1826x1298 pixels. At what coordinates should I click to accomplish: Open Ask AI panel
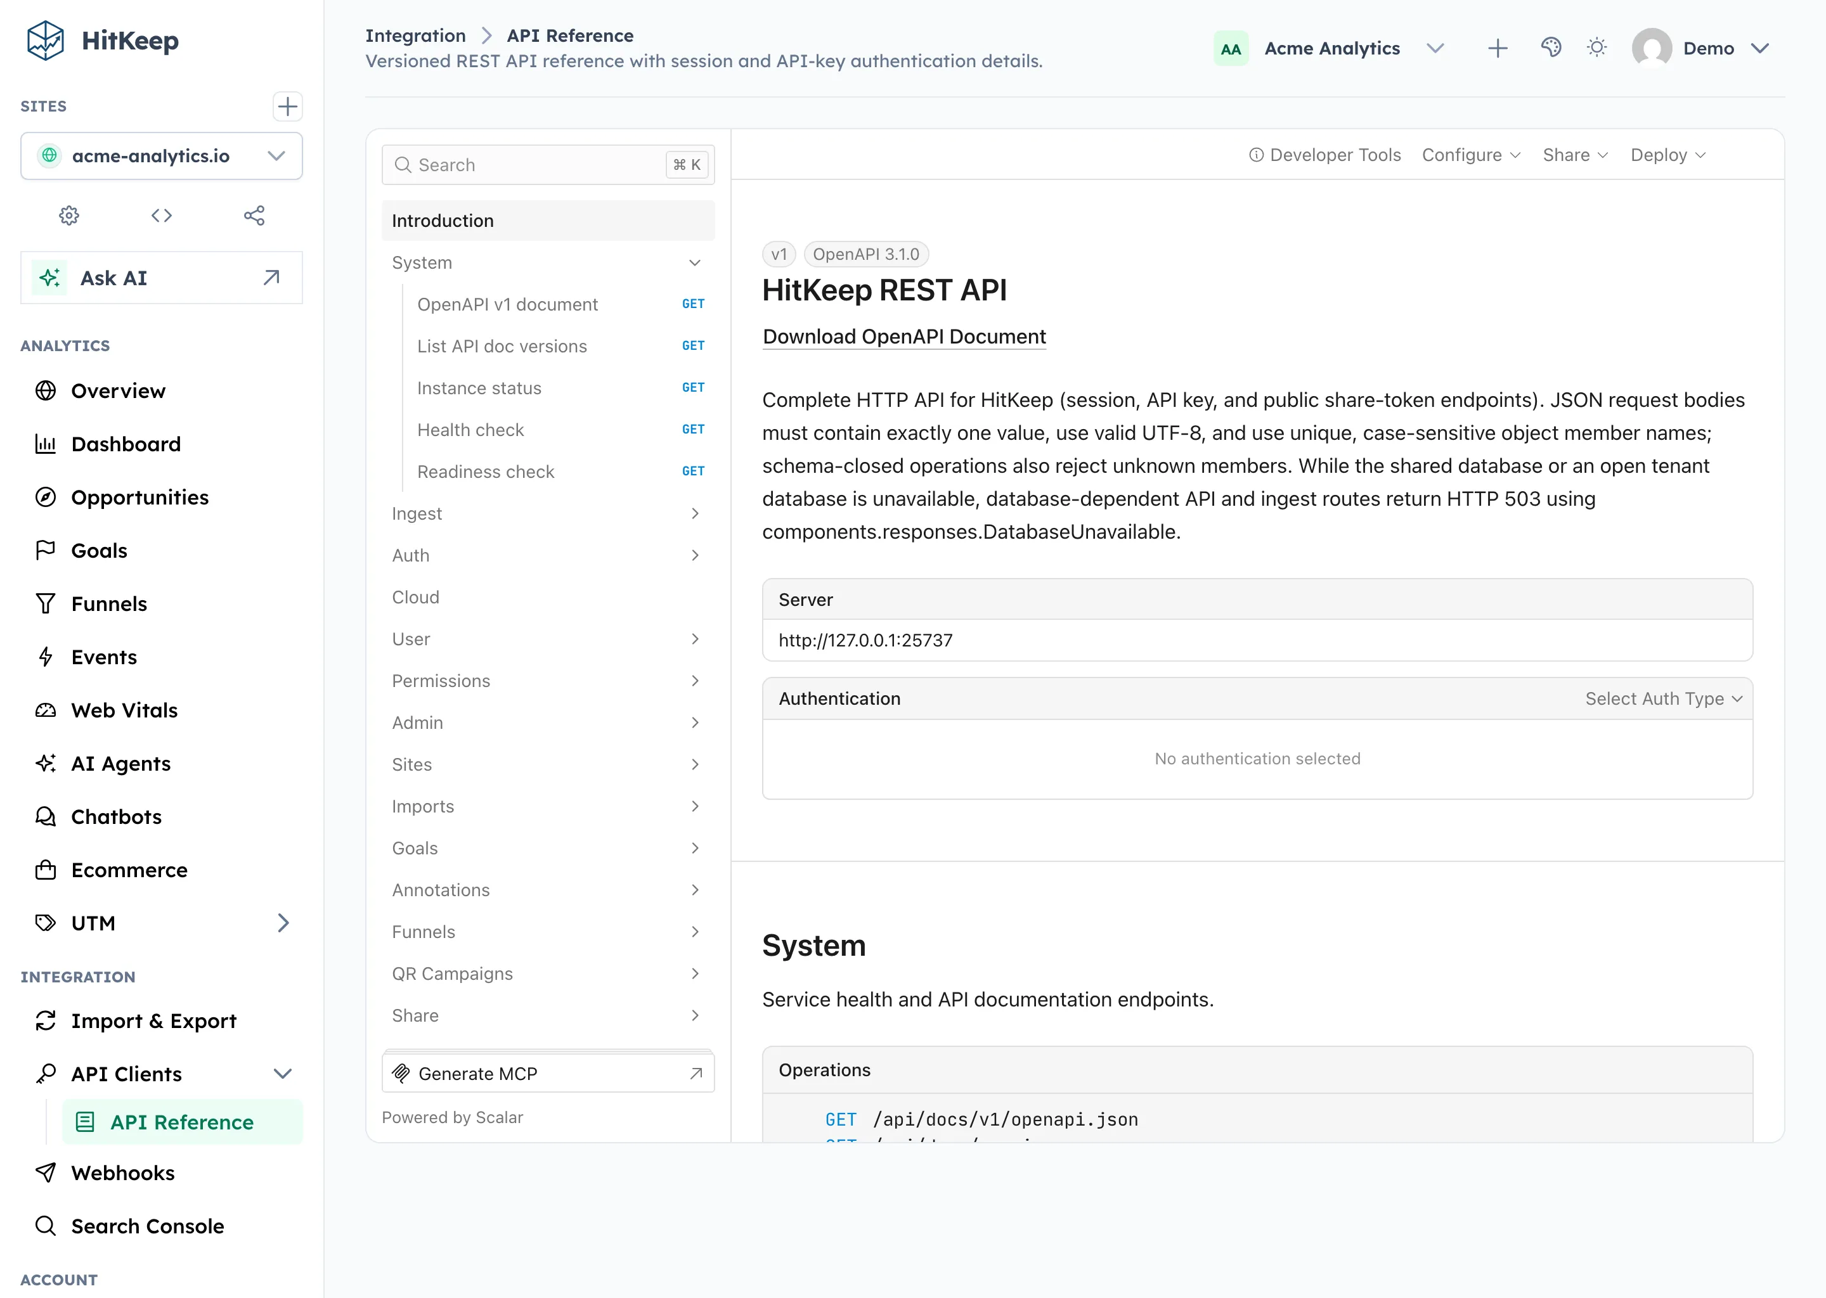[162, 278]
